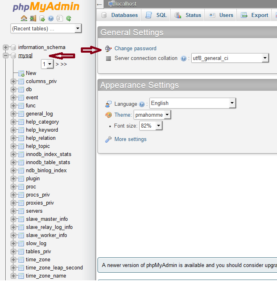Open the Theme pmahomme dropdown
Image resolution: width=277 pixels, height=282 pixels.
pyautogui.click(x=152, y=115)
